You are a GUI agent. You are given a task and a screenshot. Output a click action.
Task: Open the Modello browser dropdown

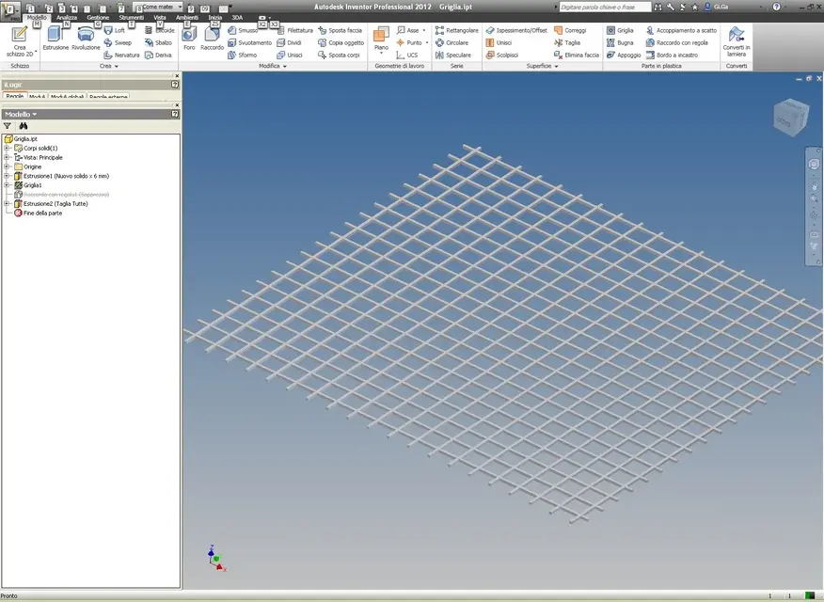tap(21, 114)
